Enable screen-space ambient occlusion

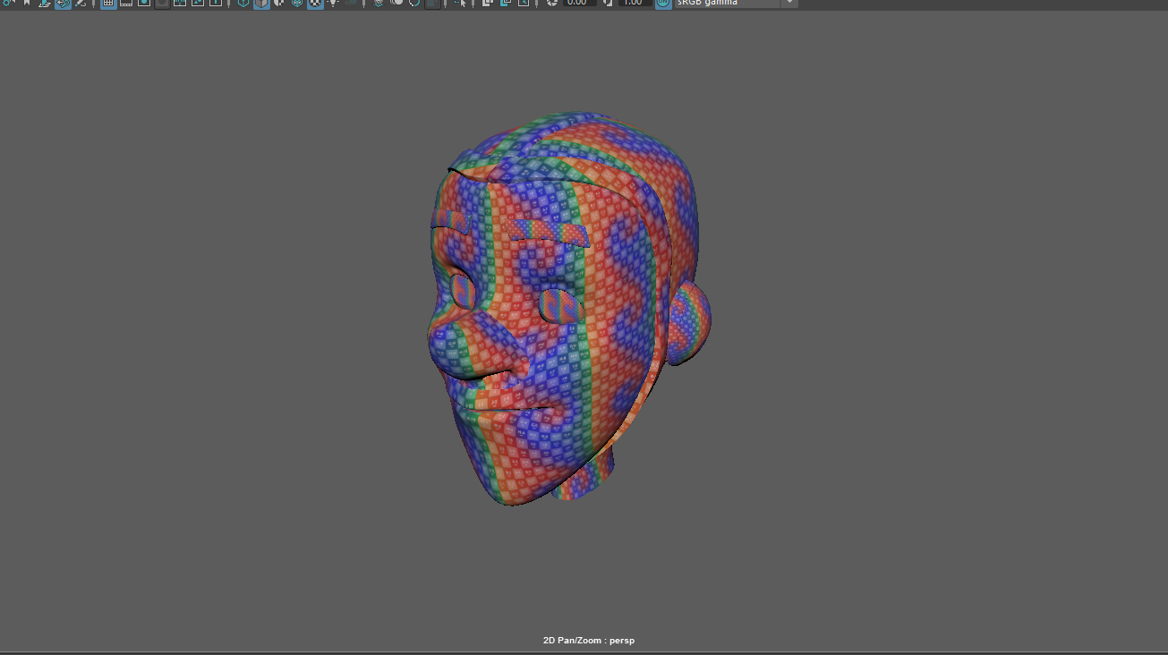point(378,4)
